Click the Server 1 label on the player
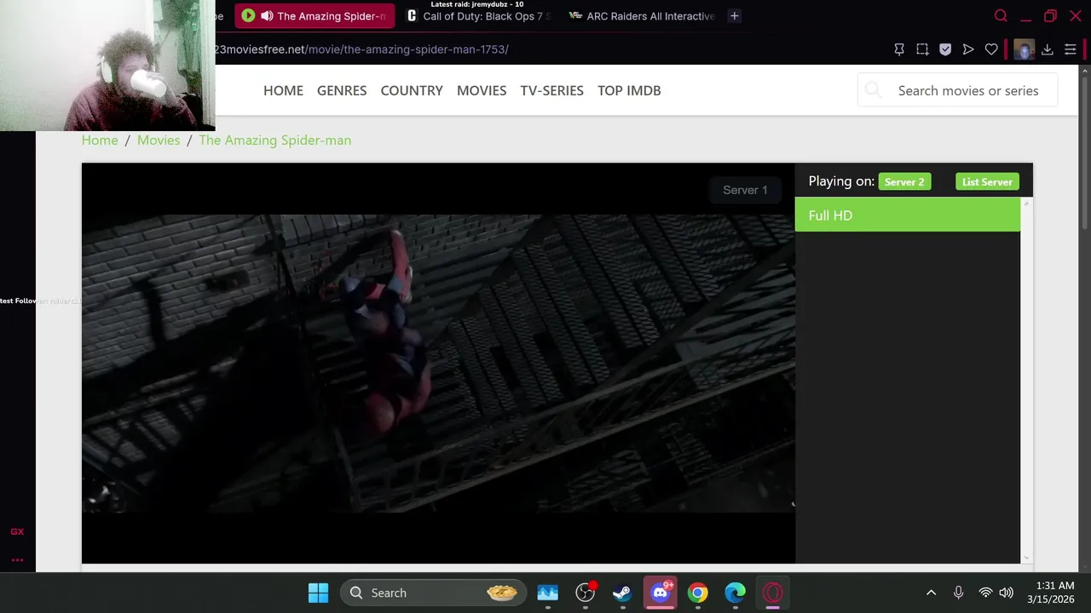Image resolution: width=1091 pixels, height=613 pixels. [x=745, y=190]
